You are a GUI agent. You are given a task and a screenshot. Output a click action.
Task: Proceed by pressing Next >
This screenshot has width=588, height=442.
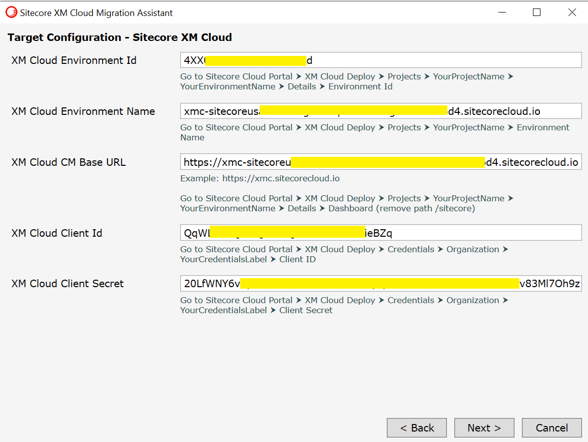click(x=484, y=428)
